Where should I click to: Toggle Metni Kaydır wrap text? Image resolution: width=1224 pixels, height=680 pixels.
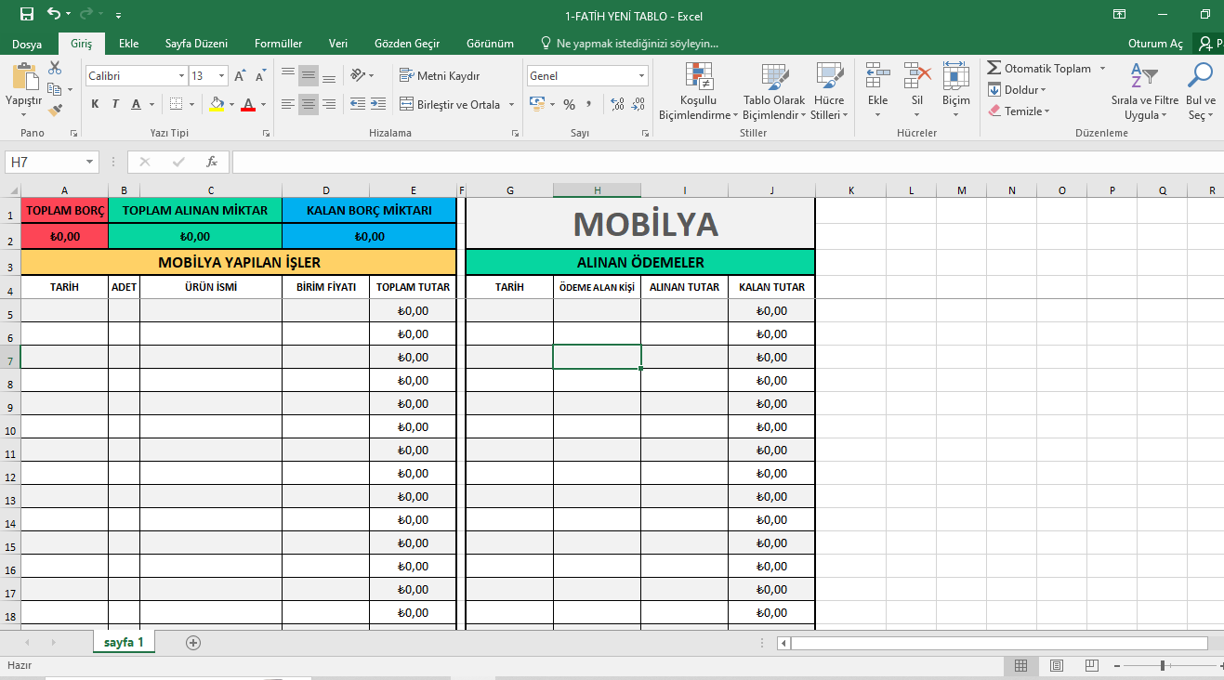pyautogui.click(x=440, y=75)
